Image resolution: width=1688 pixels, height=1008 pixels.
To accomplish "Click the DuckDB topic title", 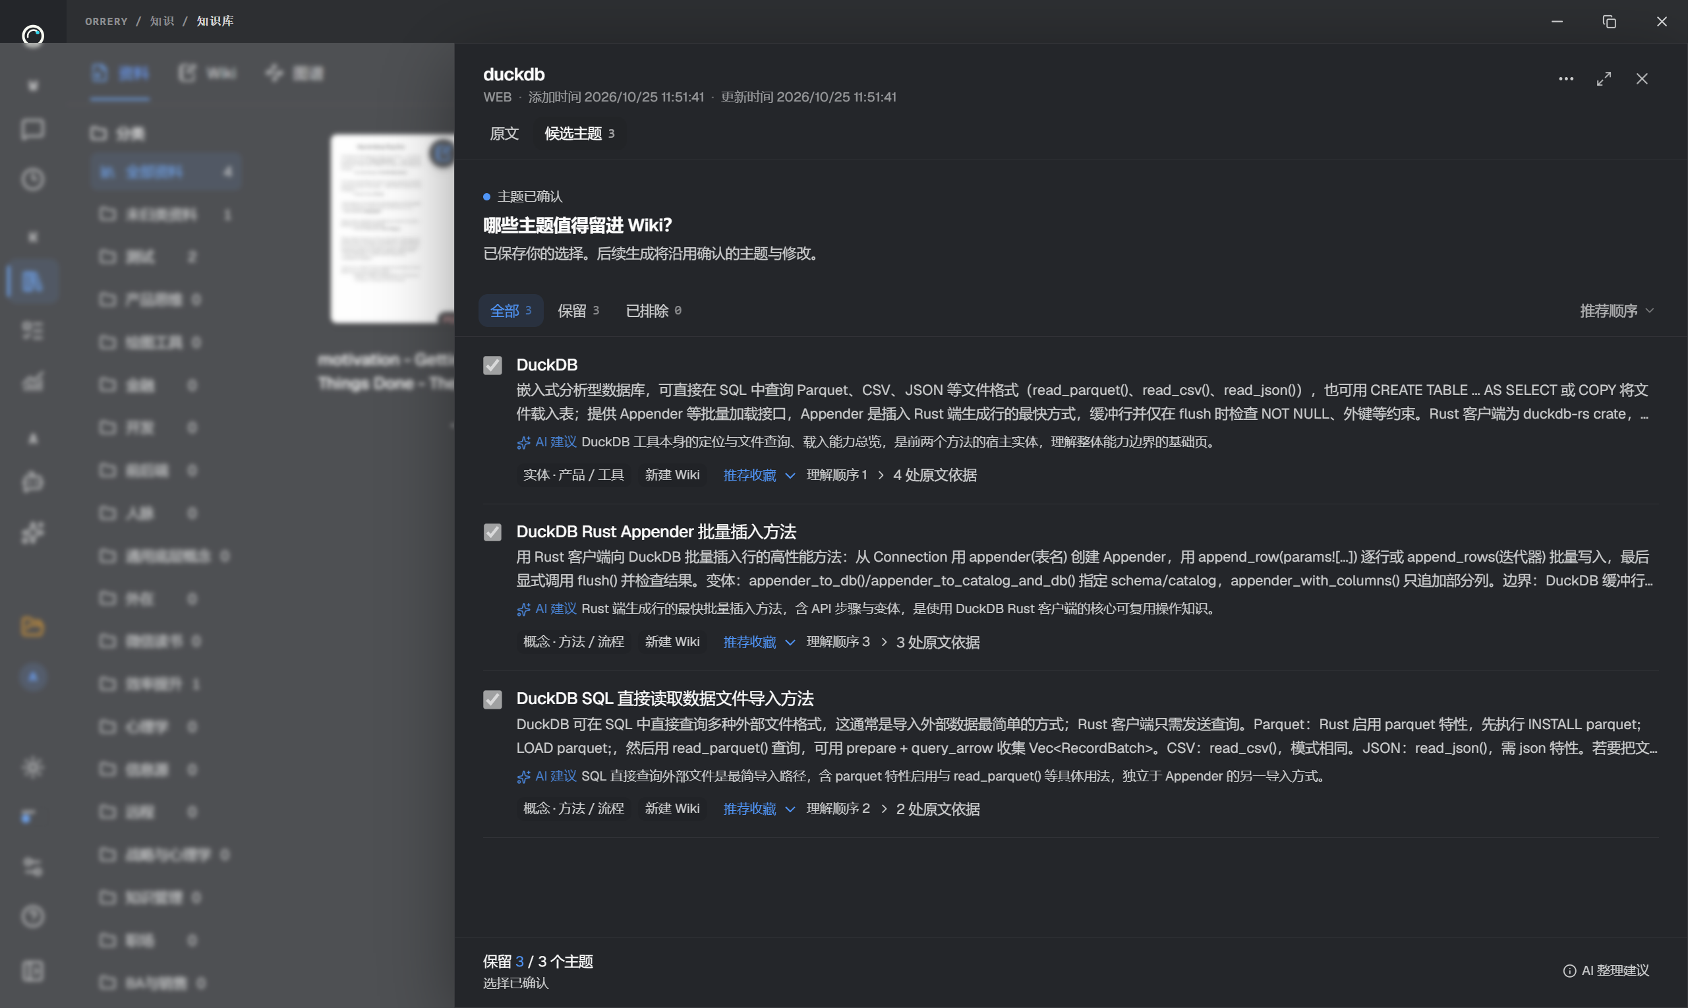I will click(546, 365).
